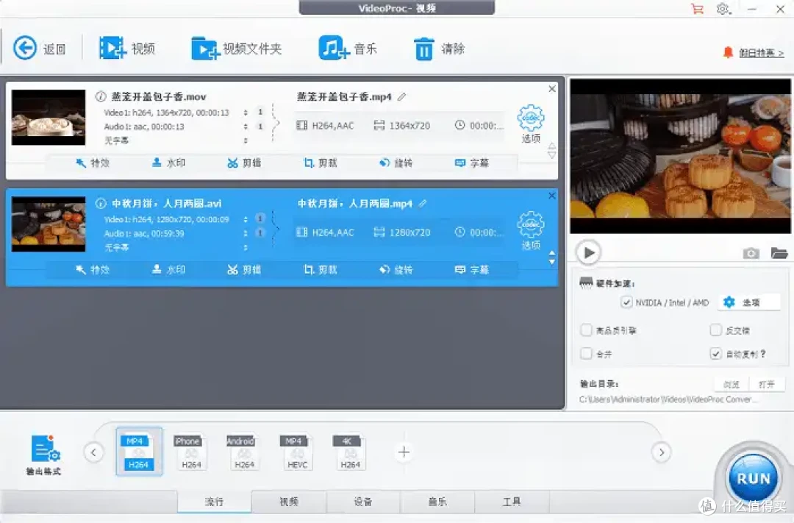The image size is (794, 523).
Task: Switch to the 工具 toolbox tab
Action: click(512, 502)
